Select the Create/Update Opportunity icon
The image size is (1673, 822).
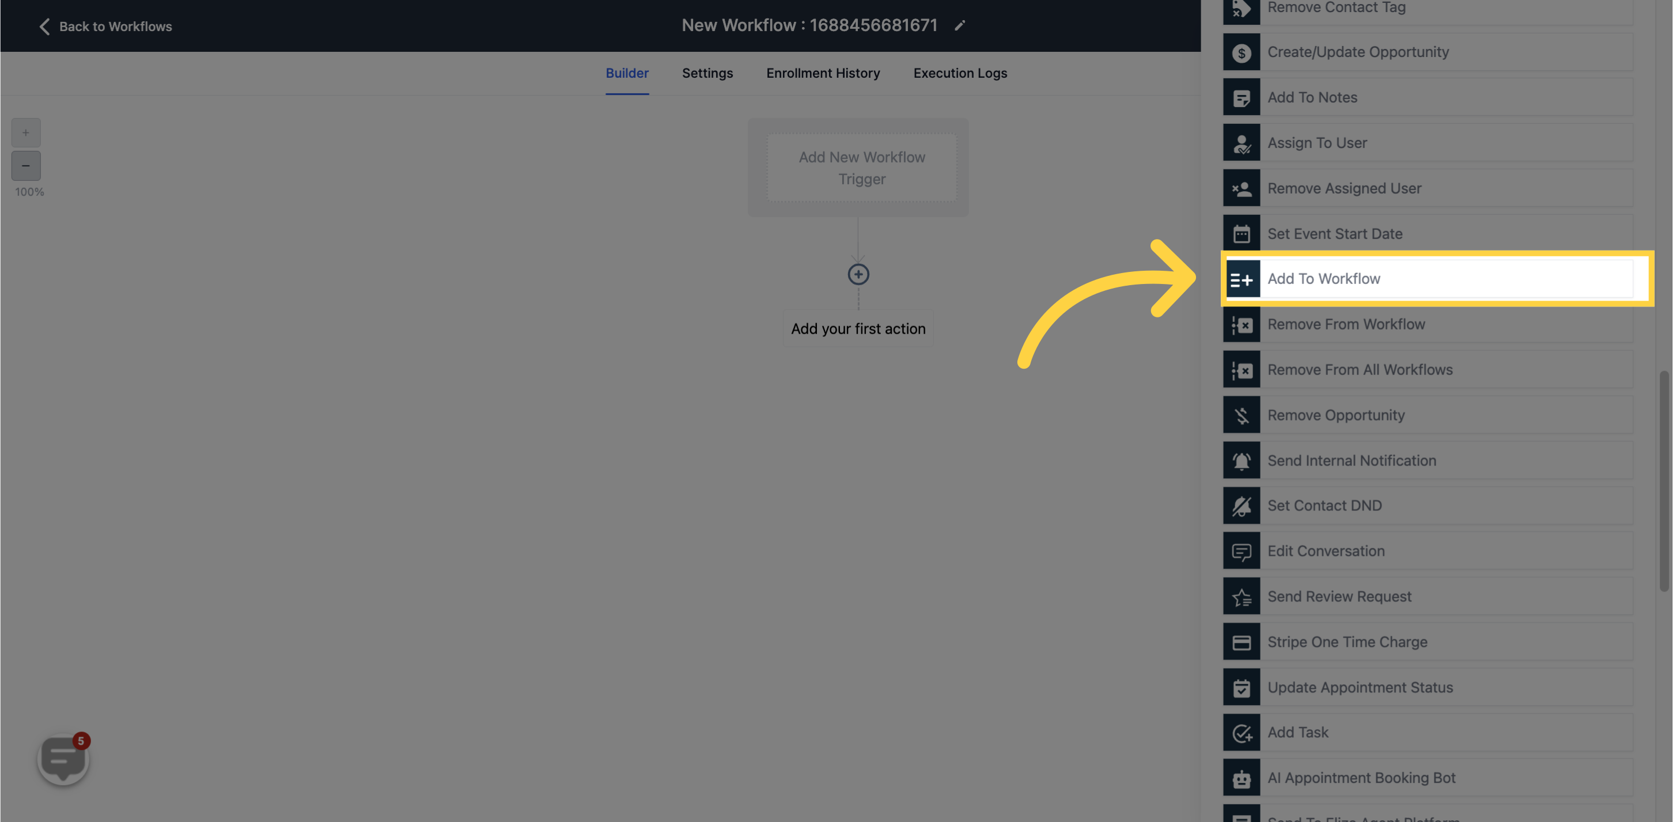click(x=1241, y=51)
